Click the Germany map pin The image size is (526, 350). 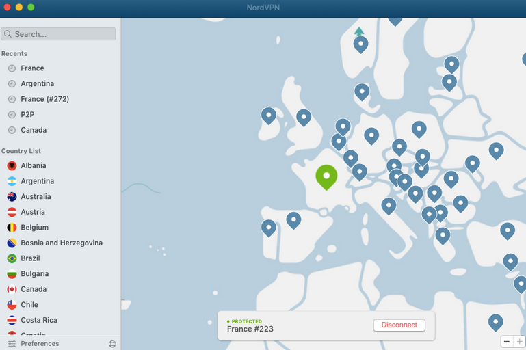pyautogui.click(x=371, y=136)
